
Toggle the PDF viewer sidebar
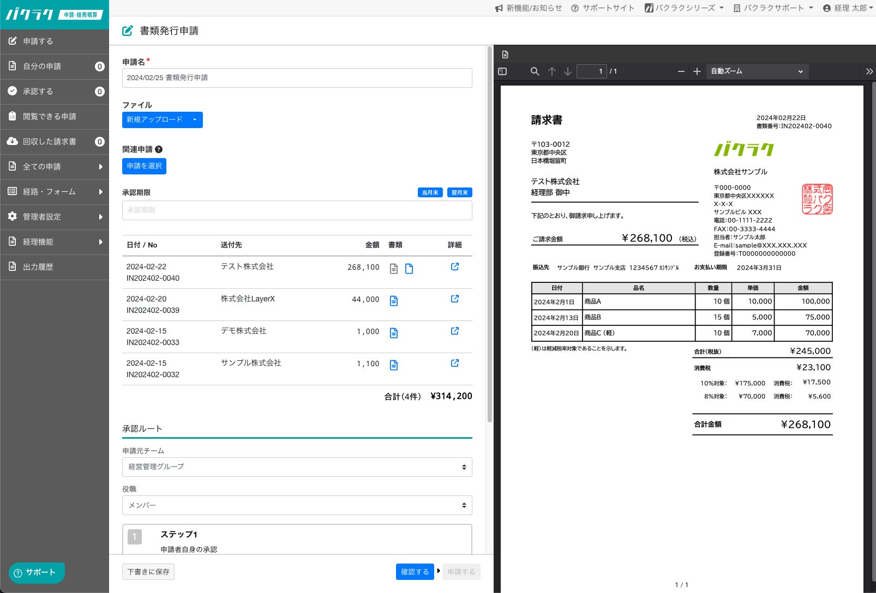(x=503, y=71)
